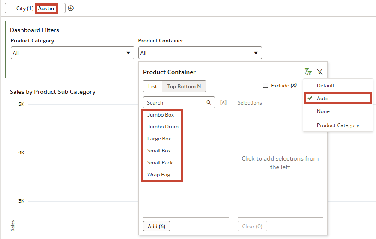Screen dimensions: 376x239
Task: Click the add filter plus icon
Action: [x=71, y=8]
